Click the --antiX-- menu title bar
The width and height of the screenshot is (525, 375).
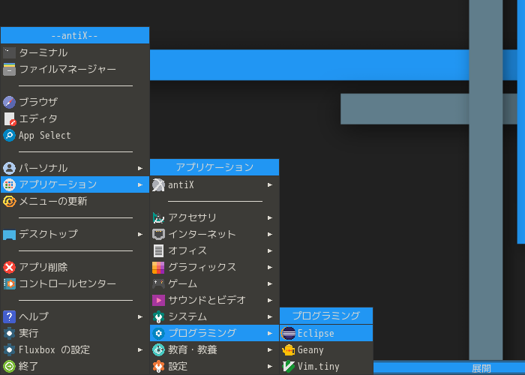[75, 35]
